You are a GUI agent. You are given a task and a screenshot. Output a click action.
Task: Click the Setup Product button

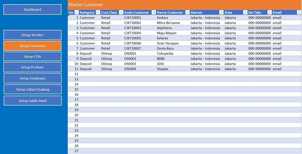pos(32,67)
